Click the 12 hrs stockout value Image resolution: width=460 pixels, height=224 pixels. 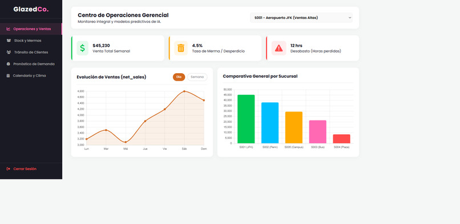[296, 46]
